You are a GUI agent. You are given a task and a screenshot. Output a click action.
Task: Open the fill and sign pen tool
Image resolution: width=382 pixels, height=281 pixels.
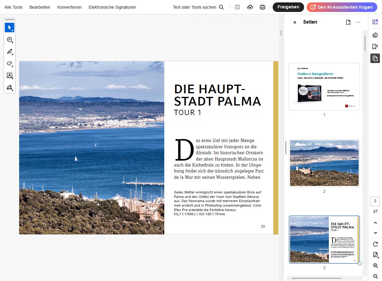coord(10,88)
